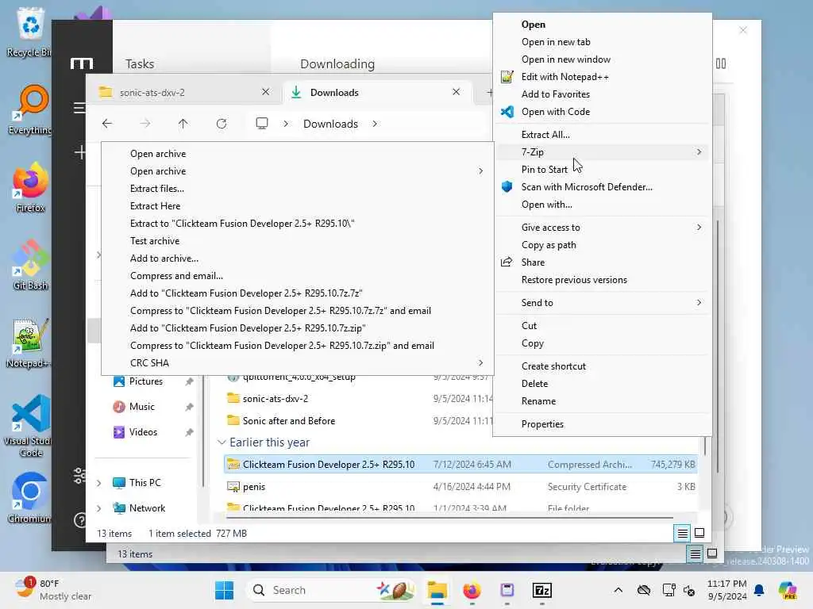Close the sonic-ats-dxv-2 tab
This screenshot has height=609, width=813.
[x=265, y=92]
